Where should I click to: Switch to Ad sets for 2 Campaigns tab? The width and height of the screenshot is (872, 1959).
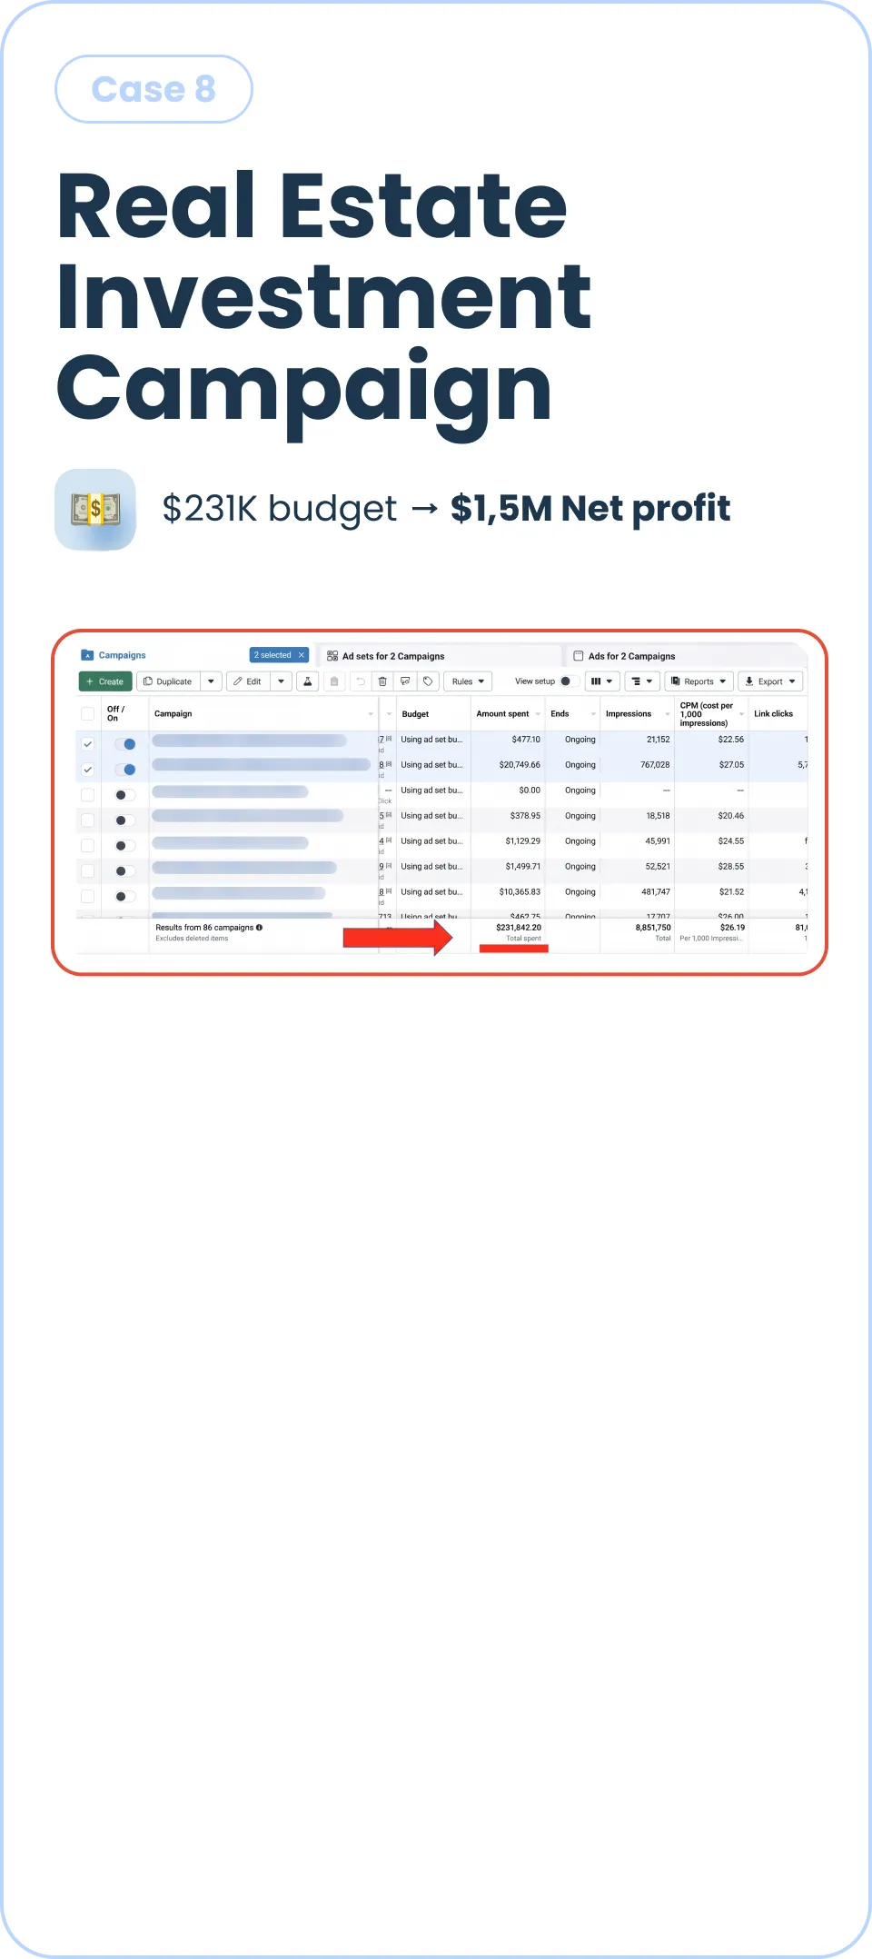pyautogui.click(x=393, y=656)
